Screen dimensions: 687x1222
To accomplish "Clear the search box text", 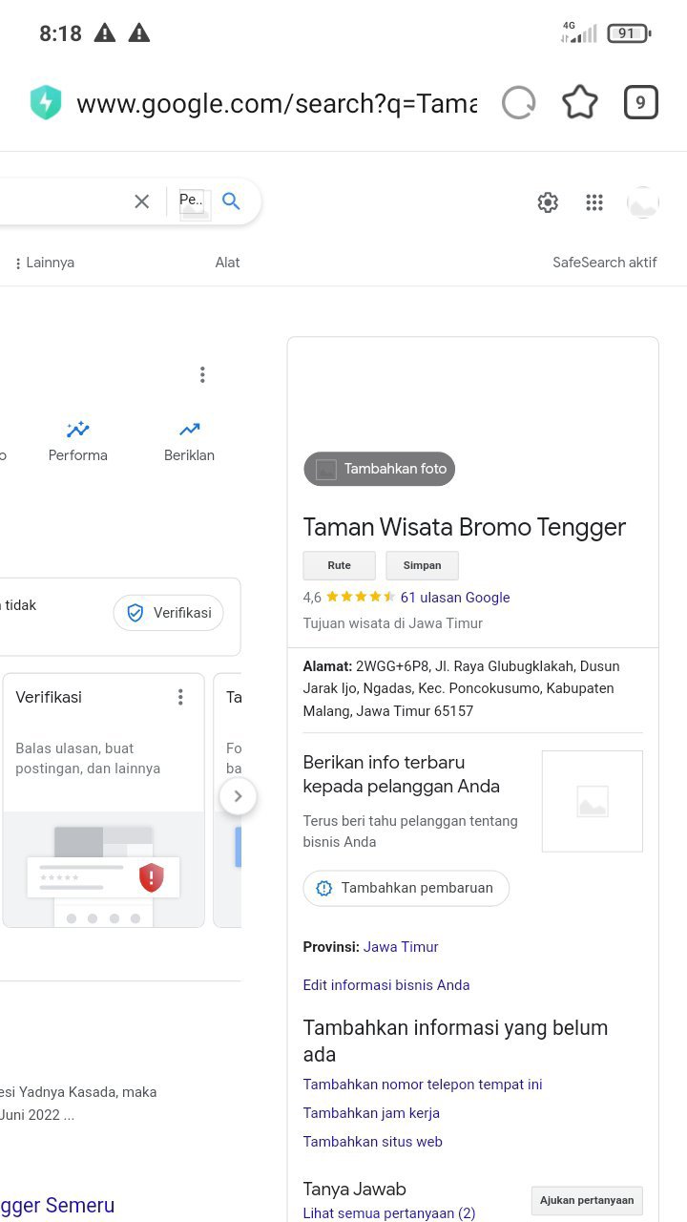I will click(142, 201).
